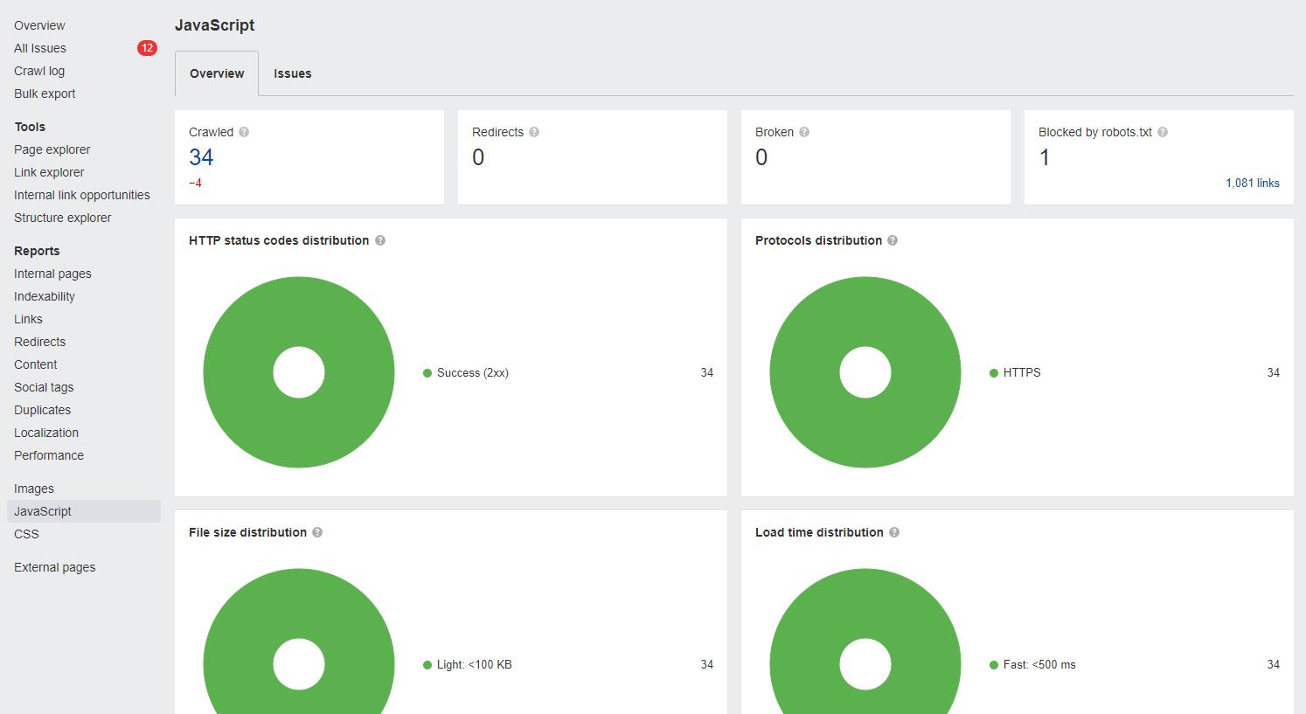Open help for Load time distribution
The width and height of the screenshot is (1306, 714).
pyautogui.click(x=894, y=532)
